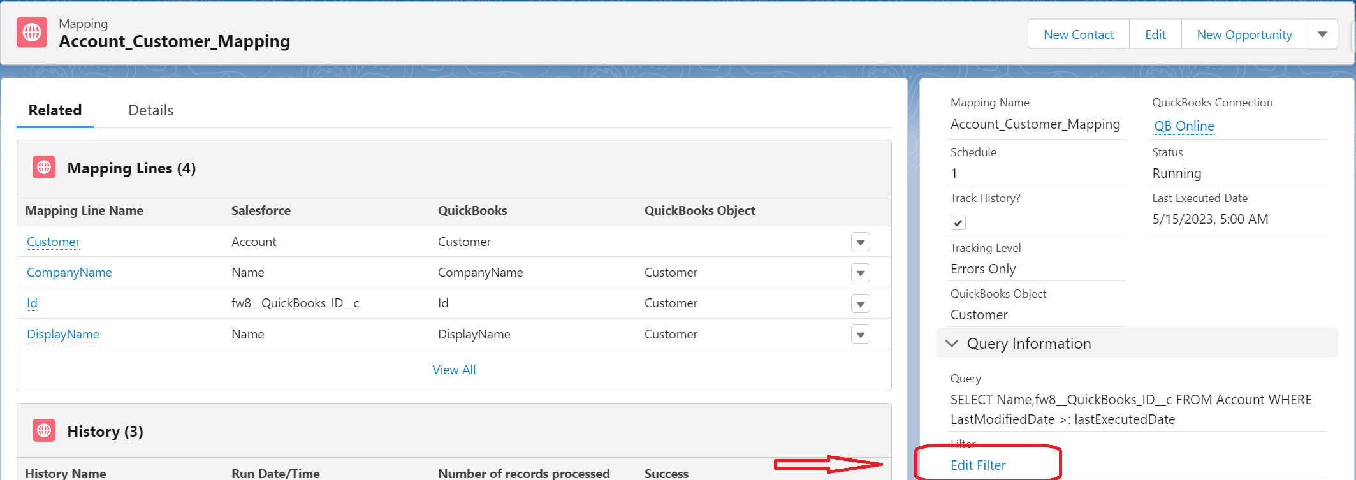Open the Id mapping line link
This screenshot has width=1356, height=480.
pos(32,303)
